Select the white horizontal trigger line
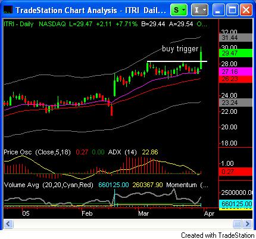This screenshot has height=239, width=256. tap(177, 61)
